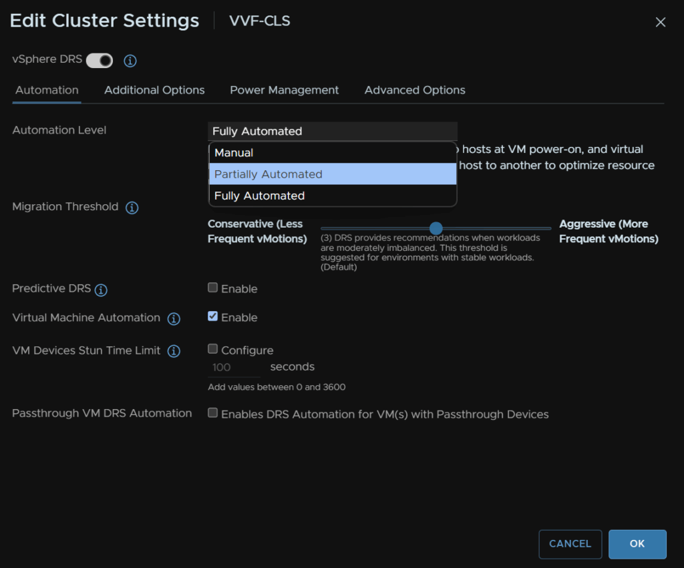Viewport: 684px width, 568px height.
Task: Click the VM Devices Stun Time Limit info icon
Action: point(174,351)
